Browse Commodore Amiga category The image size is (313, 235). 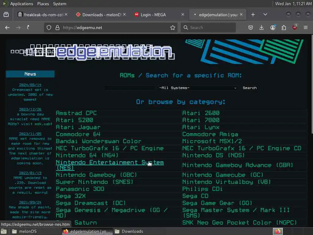tap(210, 134)
